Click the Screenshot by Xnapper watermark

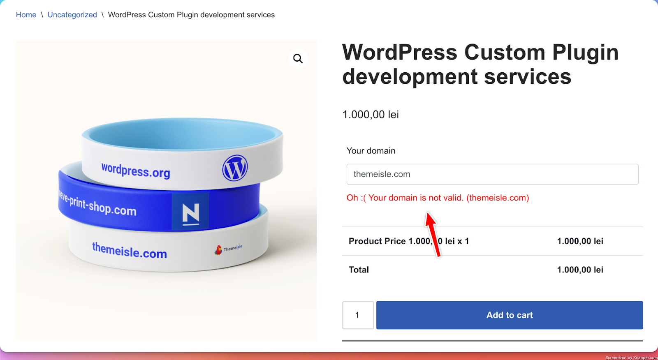tap(631, 358)
